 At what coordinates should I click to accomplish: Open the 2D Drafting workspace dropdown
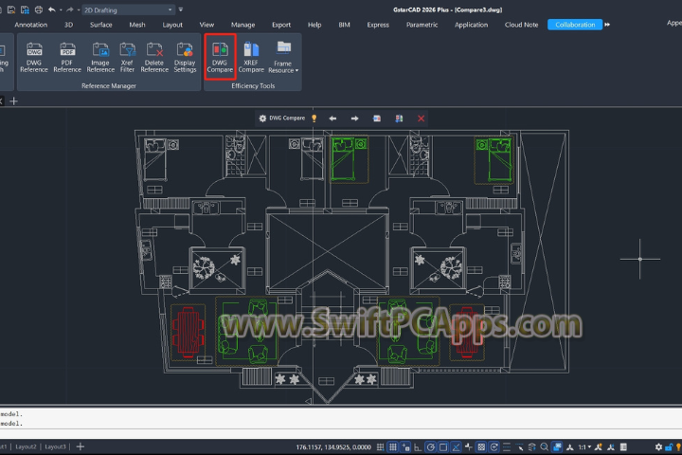pyautogui.click(x=129, y=10)
